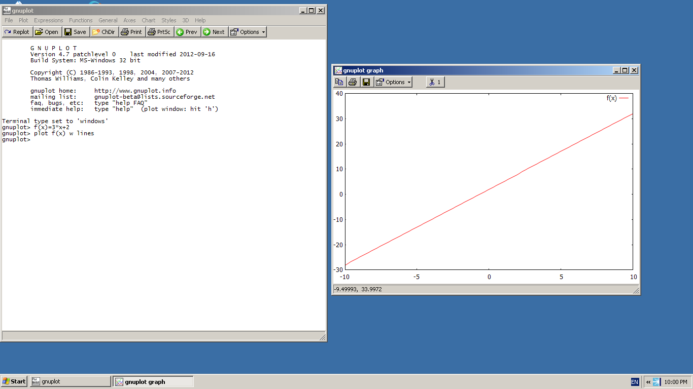Viewport: 693px width, 389px height.
Task: Click the Windows Start button
Action: [14, 381]
